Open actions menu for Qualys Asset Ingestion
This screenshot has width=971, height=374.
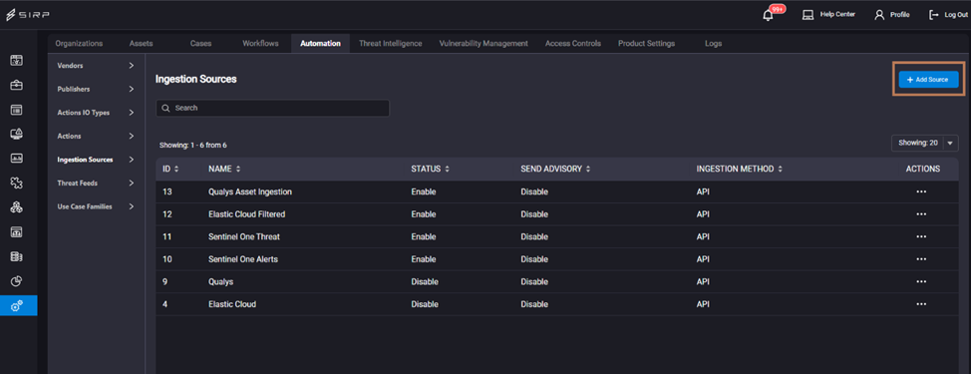click(x=921, y=191)
